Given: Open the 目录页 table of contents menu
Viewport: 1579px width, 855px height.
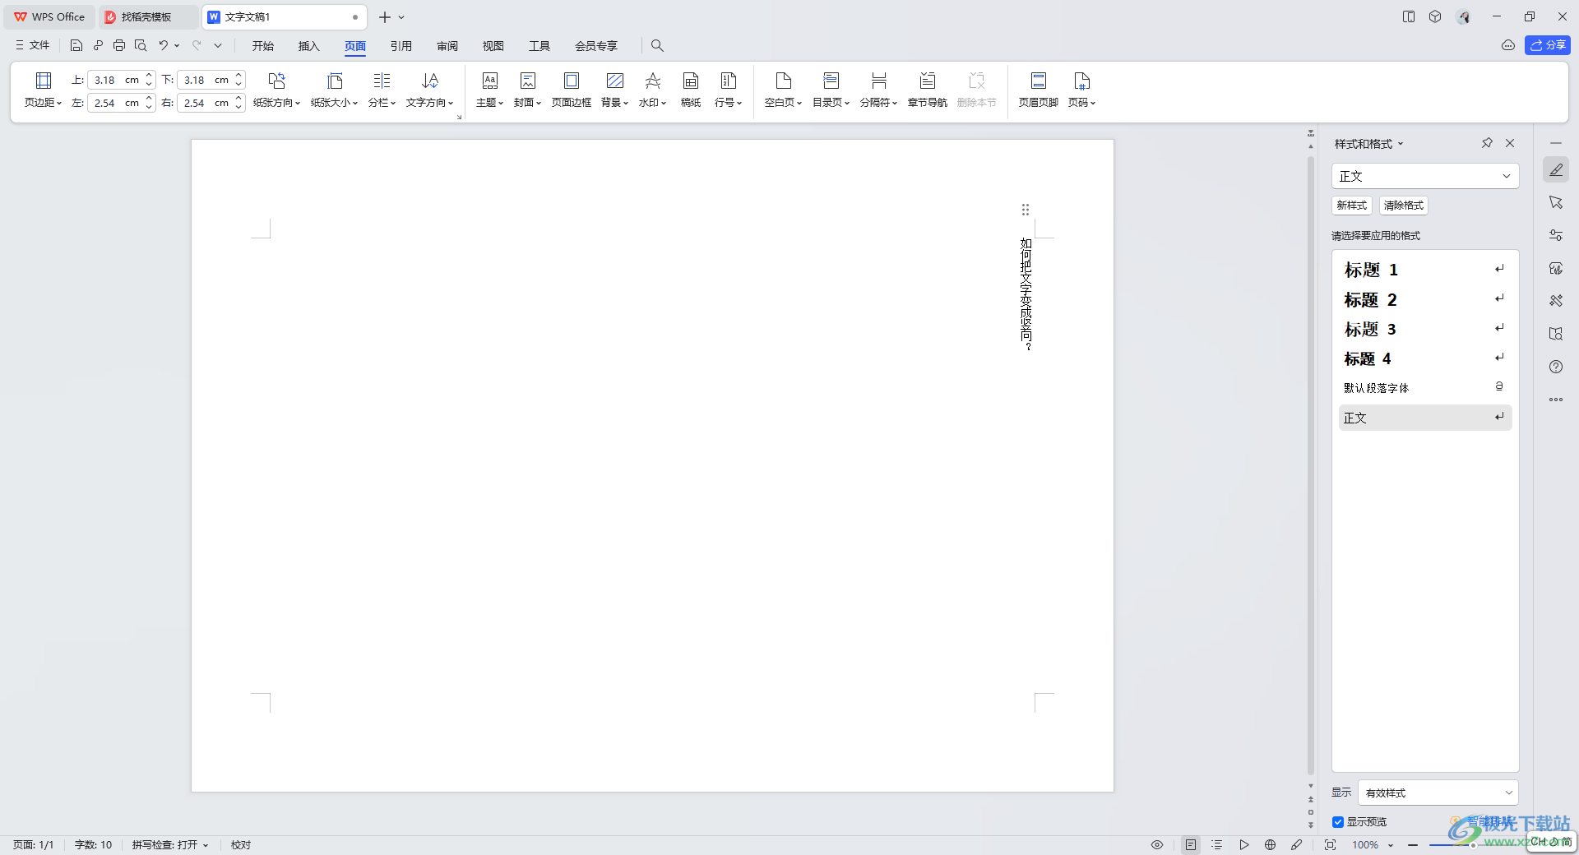Looking at the screenshot, I should point(831,90).
